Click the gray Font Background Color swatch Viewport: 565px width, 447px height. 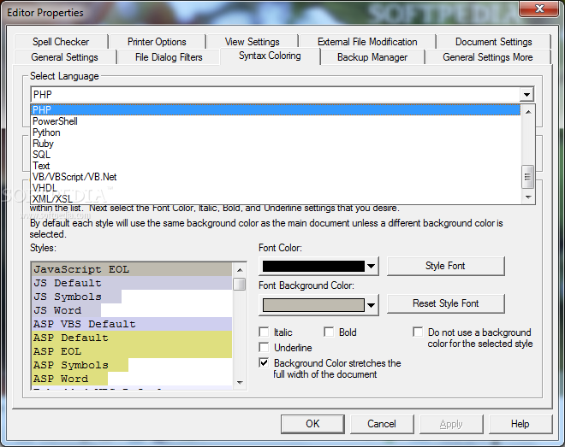point(313,305)
